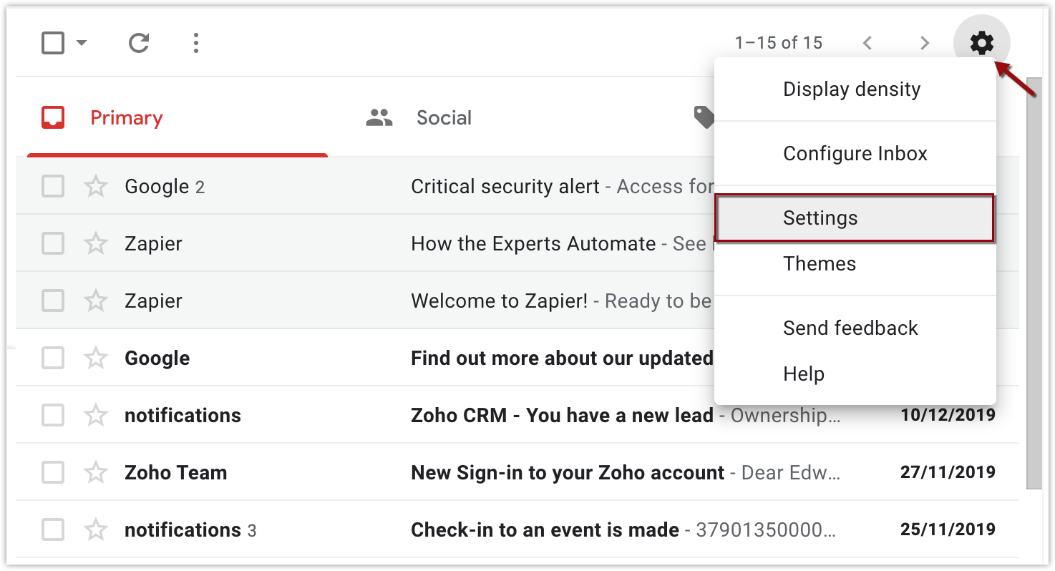Star the Zoho Team email

coord(96,472)
